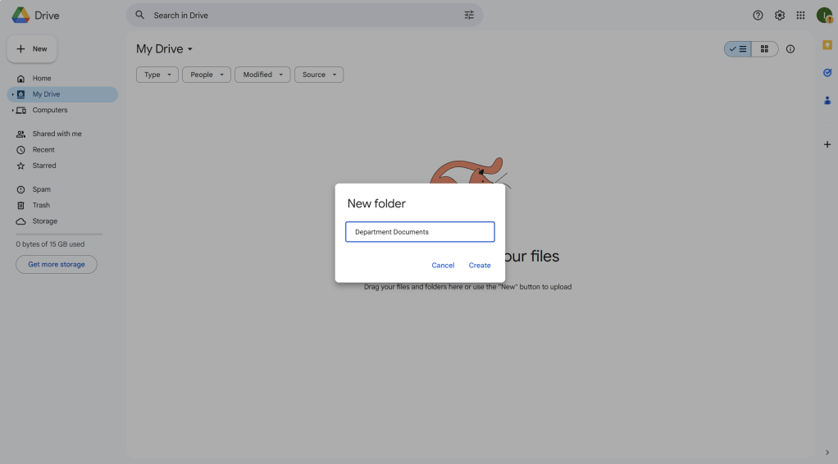Go to Shared with me
The height and width of the screenshot is (464, 838).
click(x=57, y=134)
